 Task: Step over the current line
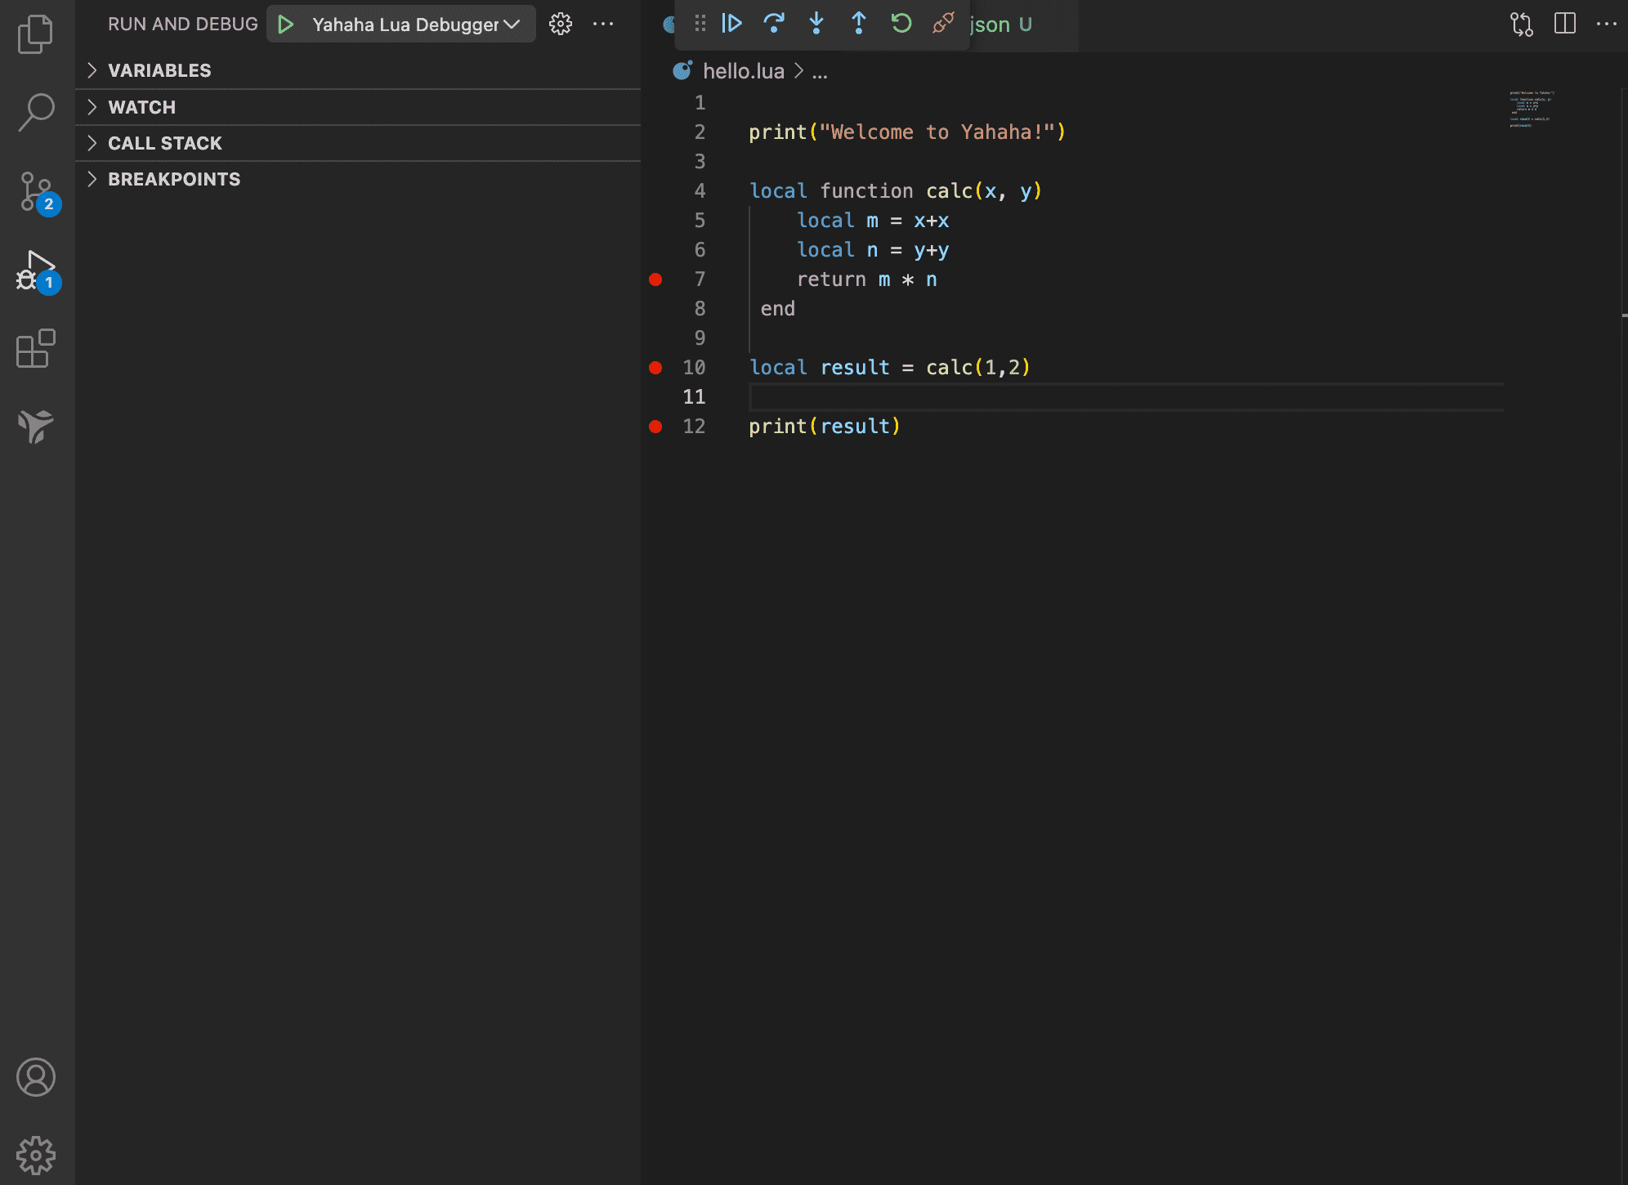pos(774,24)
